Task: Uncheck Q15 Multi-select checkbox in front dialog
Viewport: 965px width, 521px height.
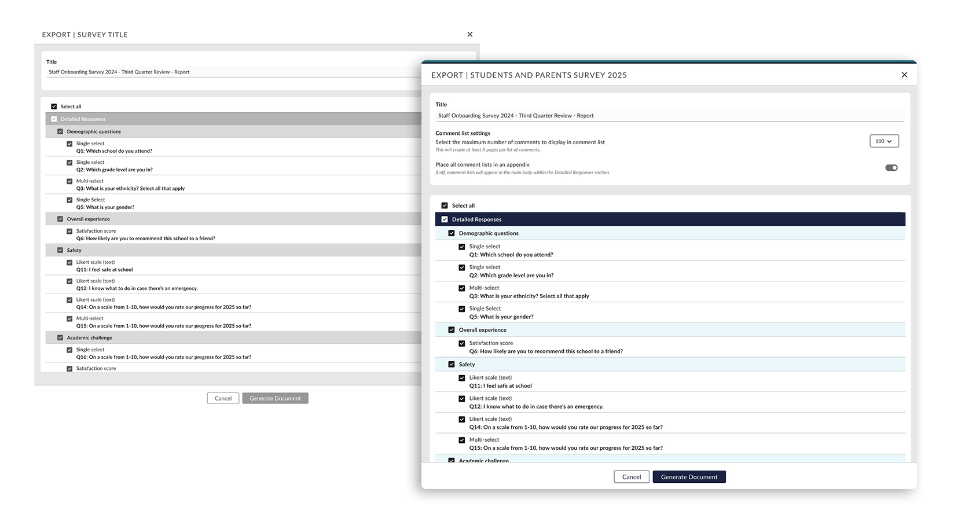Action: coord(462,441)
